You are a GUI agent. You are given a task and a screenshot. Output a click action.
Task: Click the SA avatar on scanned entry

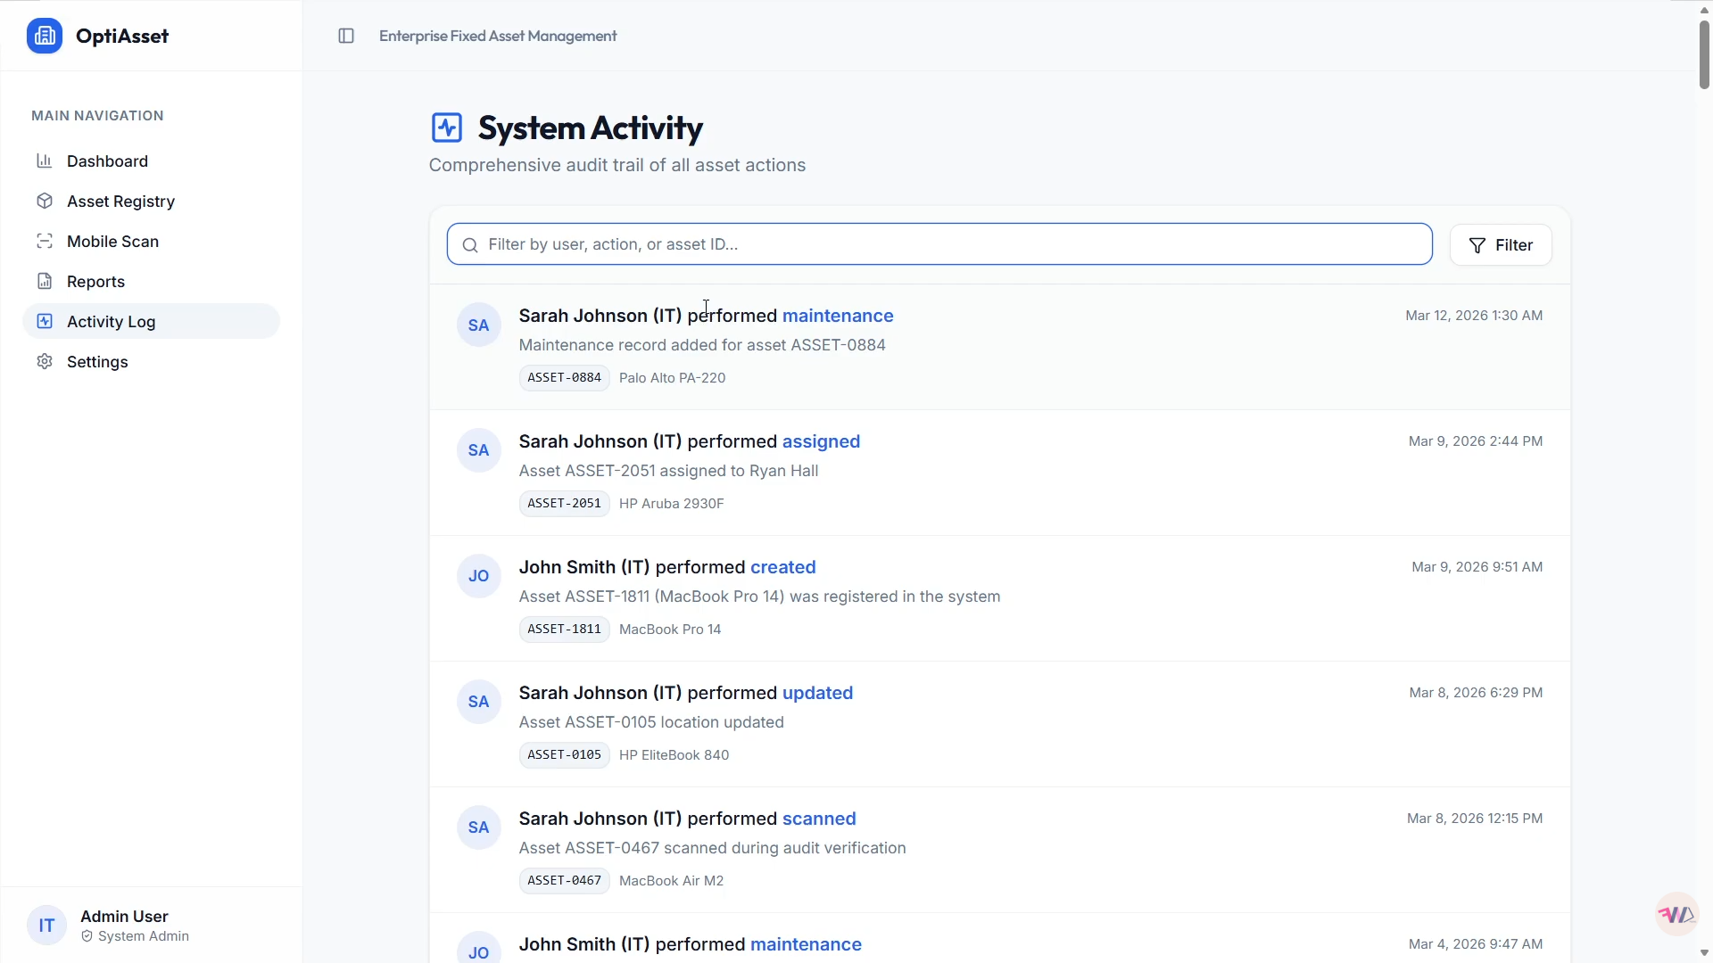click(x=479, y=827)
